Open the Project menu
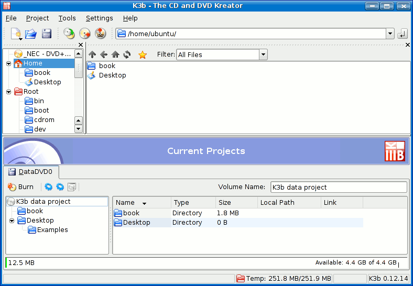Image resolution: width=413 pixels, height=286 pixels. [x=37, y=18]
